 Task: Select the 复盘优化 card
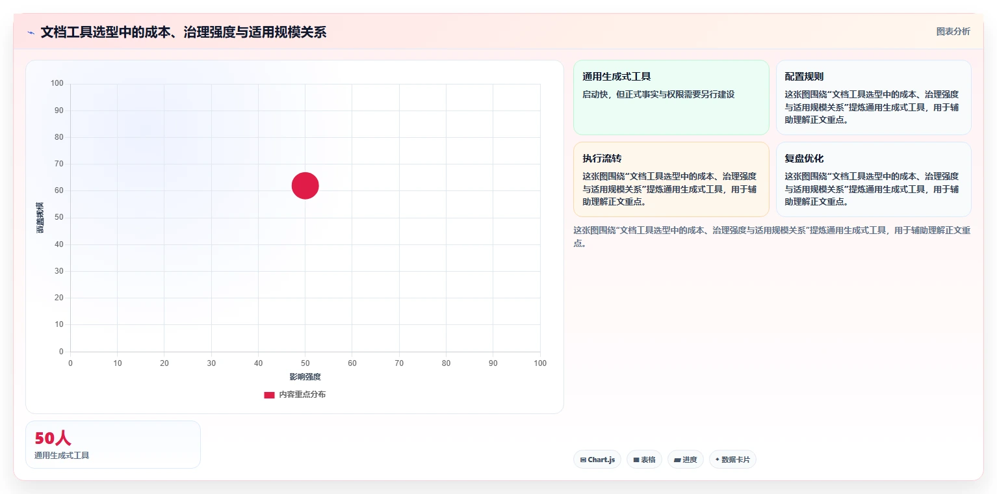874,179
